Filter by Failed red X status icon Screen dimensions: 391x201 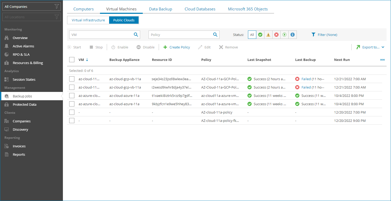(x=276, y=35)
